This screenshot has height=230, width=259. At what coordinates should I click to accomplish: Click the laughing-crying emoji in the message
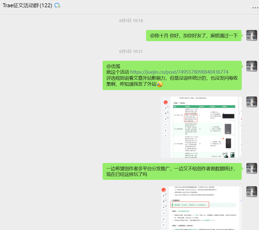click(160, 84)
